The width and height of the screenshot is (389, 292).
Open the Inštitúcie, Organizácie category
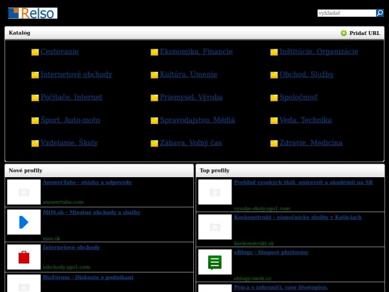[319, 52]
